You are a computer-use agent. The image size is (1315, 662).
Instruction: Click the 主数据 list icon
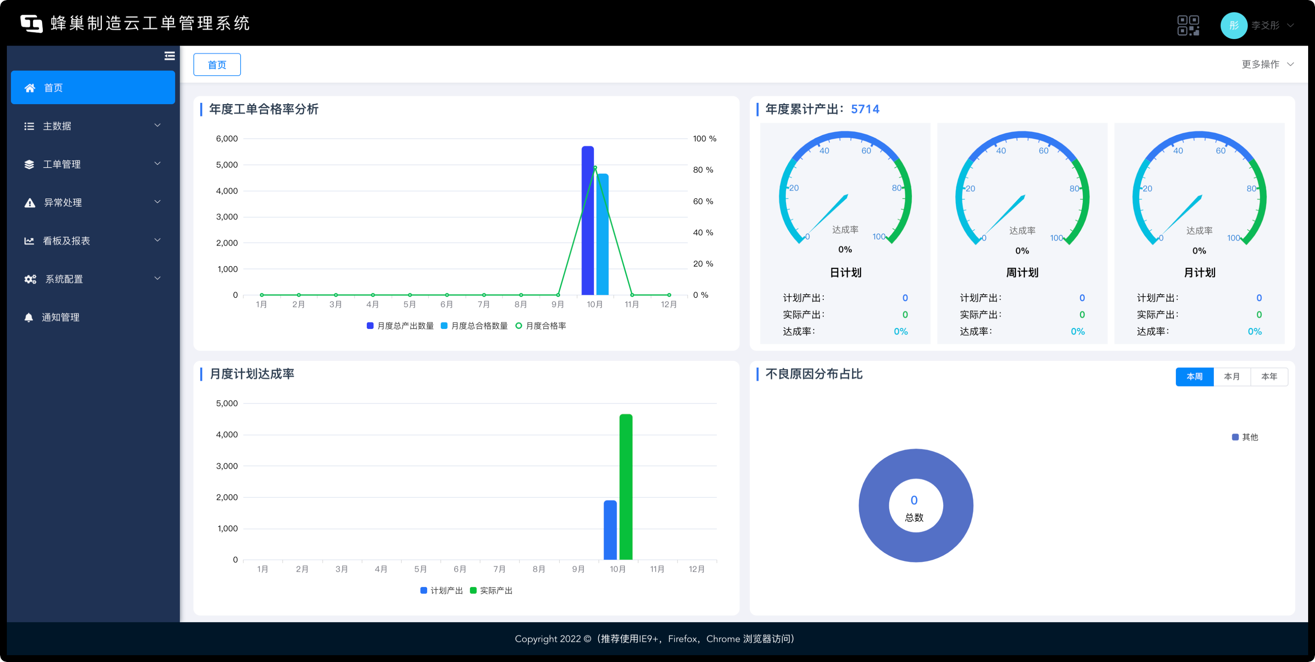click(x=29, y=126)
